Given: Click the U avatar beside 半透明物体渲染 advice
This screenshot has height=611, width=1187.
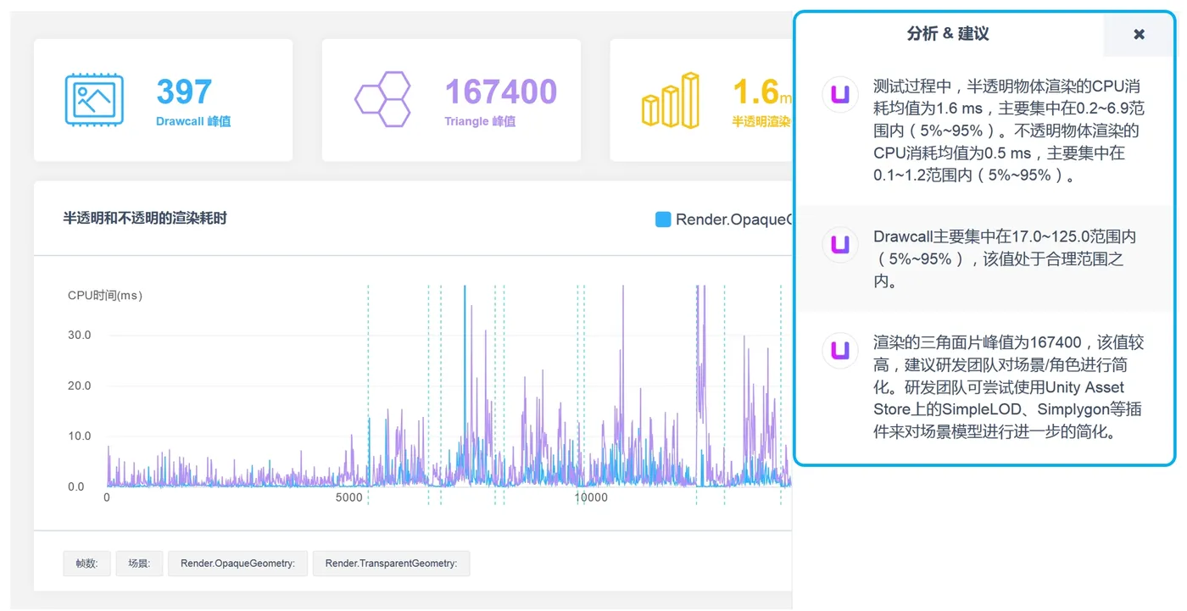Looking at the screenshot, I should (840, 94).
